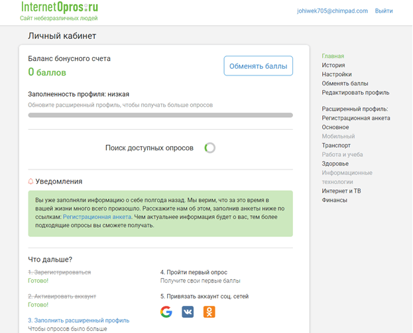The width and height of the screenshot is (413, 333).
Task: Click the Обменять баллы button
Action: [x=258, y=66]
